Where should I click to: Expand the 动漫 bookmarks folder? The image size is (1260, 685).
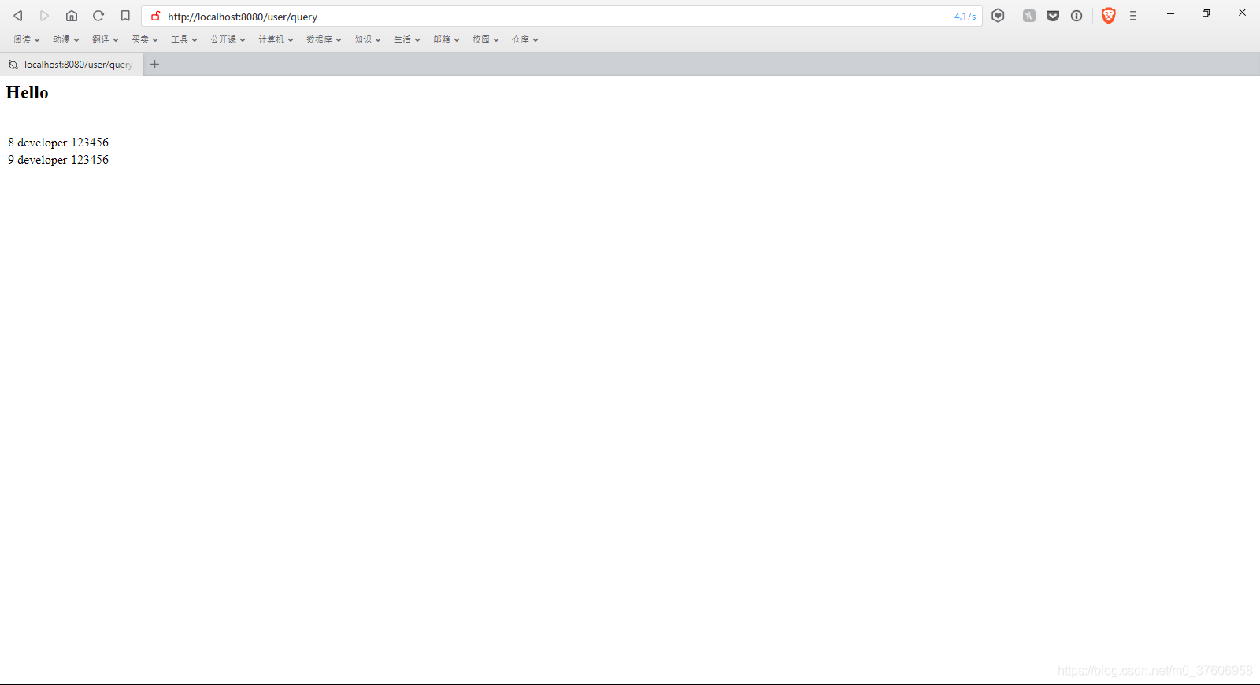66,39
